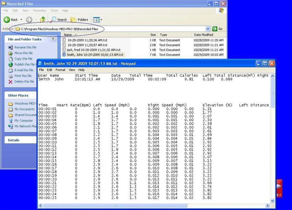
Task: Expand the Address bar dropdown list
Action: click(208, 28)
